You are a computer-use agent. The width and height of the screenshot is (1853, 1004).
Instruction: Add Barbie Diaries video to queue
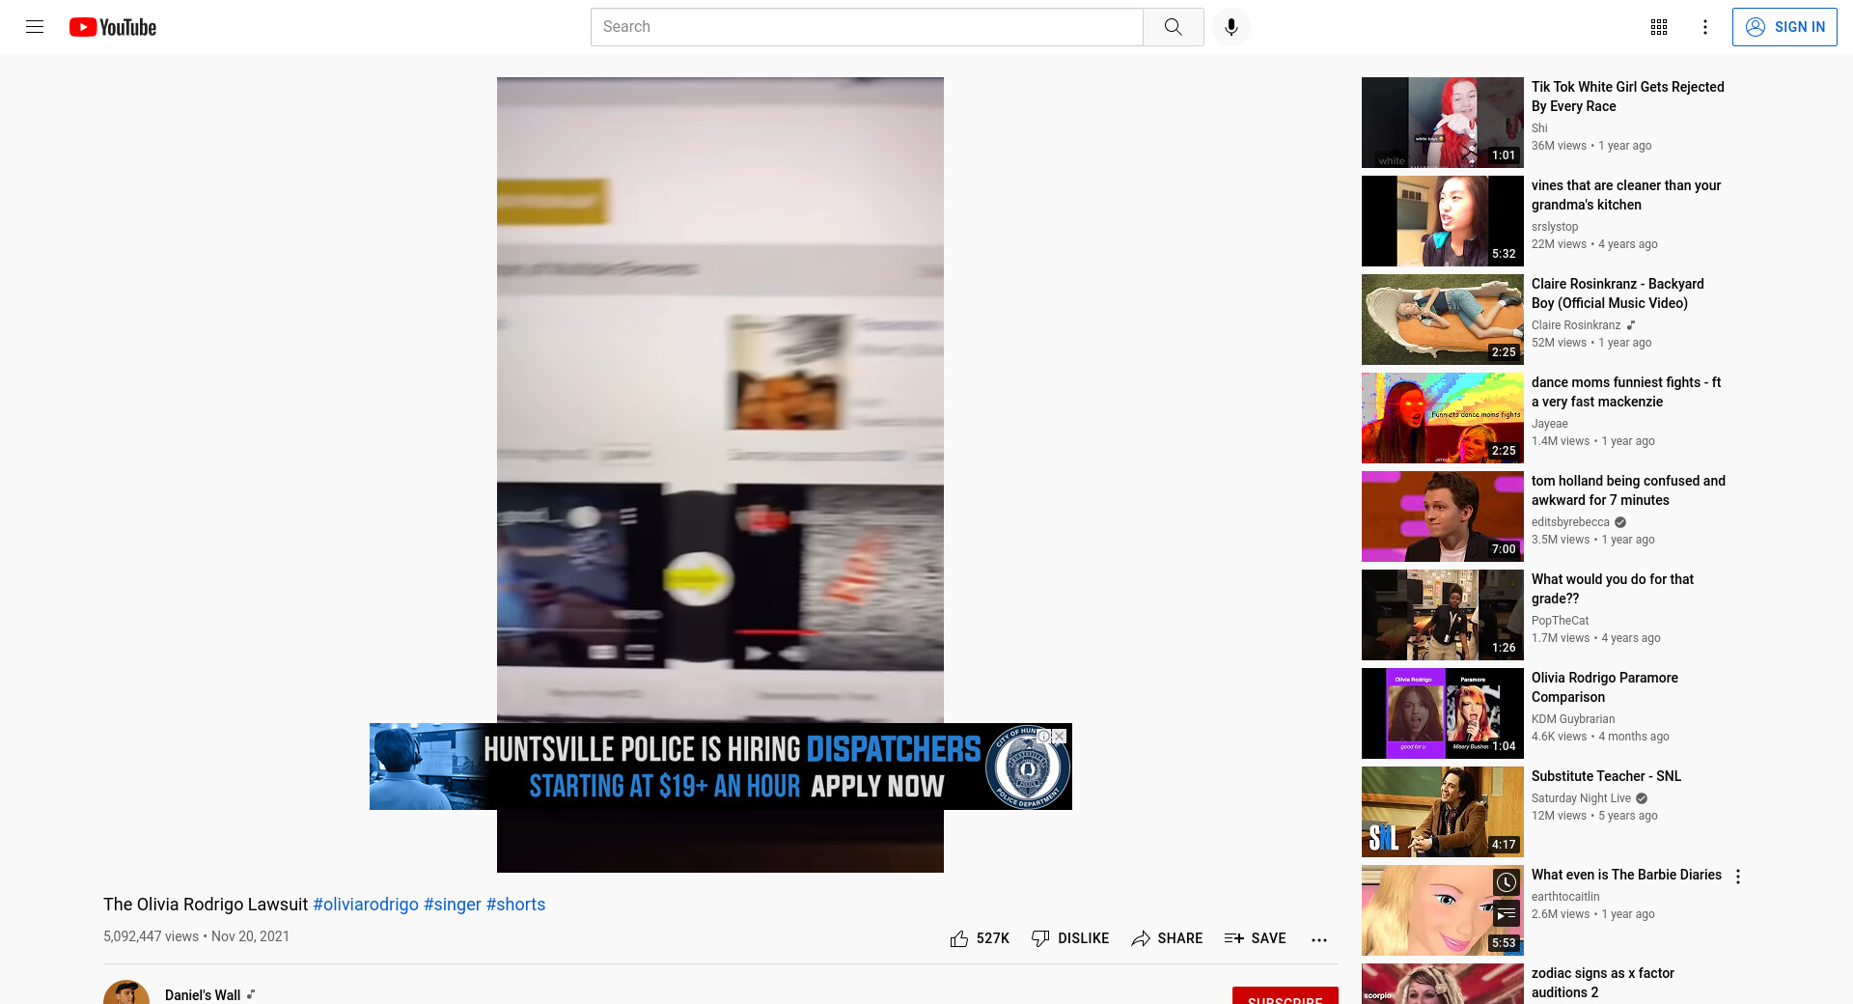(x=1507, y=912)
